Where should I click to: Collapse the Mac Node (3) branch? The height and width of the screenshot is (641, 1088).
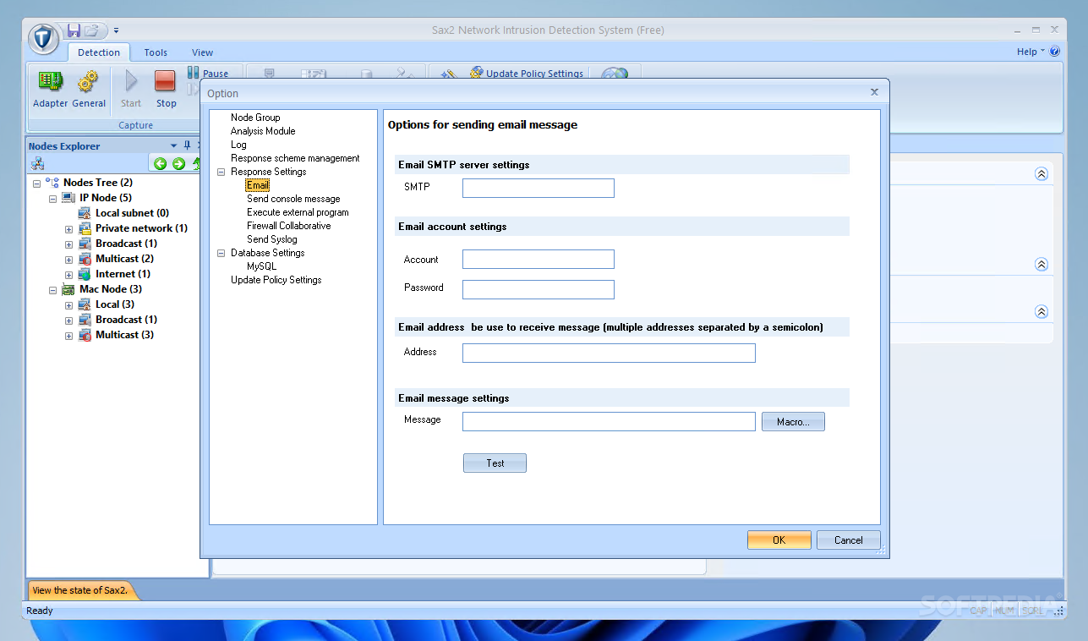52,290
